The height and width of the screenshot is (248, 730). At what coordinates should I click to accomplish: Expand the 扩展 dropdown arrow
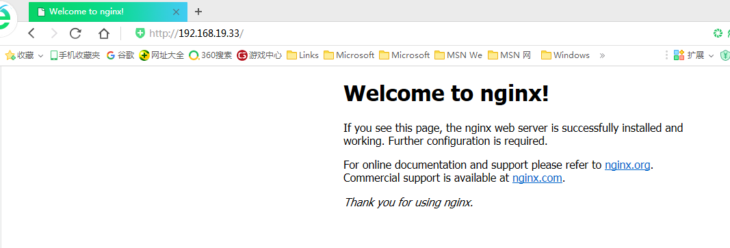click(x=711, y=56)
